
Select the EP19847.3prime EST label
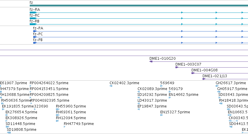click(152, 106)
